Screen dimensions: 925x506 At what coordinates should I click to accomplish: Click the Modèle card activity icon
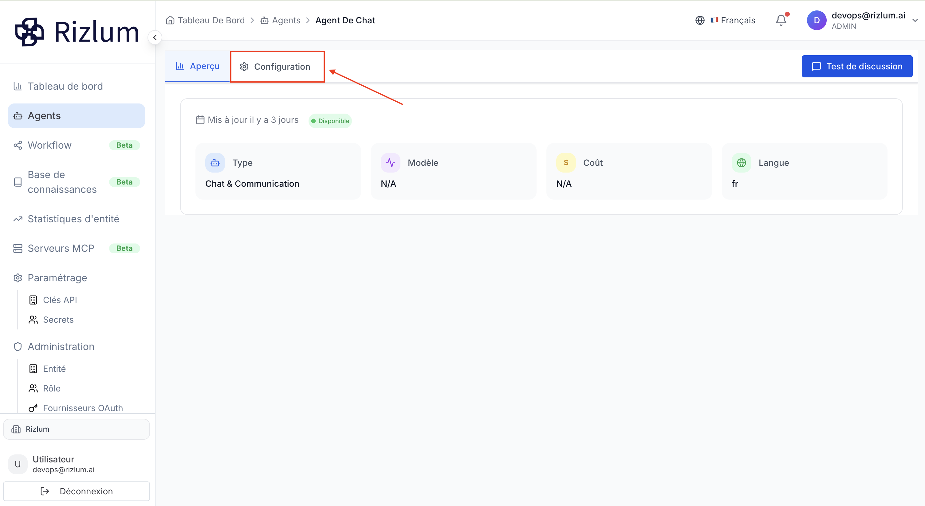[x=390, y=163]
